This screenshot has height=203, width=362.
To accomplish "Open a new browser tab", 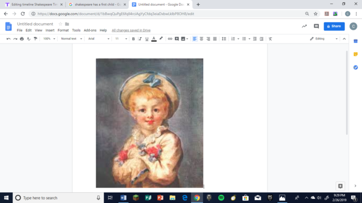I will 198,5.
